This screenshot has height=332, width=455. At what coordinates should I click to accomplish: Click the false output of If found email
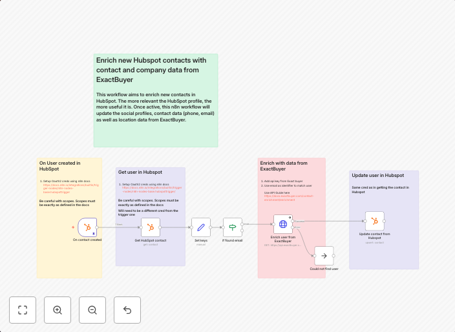click(x=242, y=231)
